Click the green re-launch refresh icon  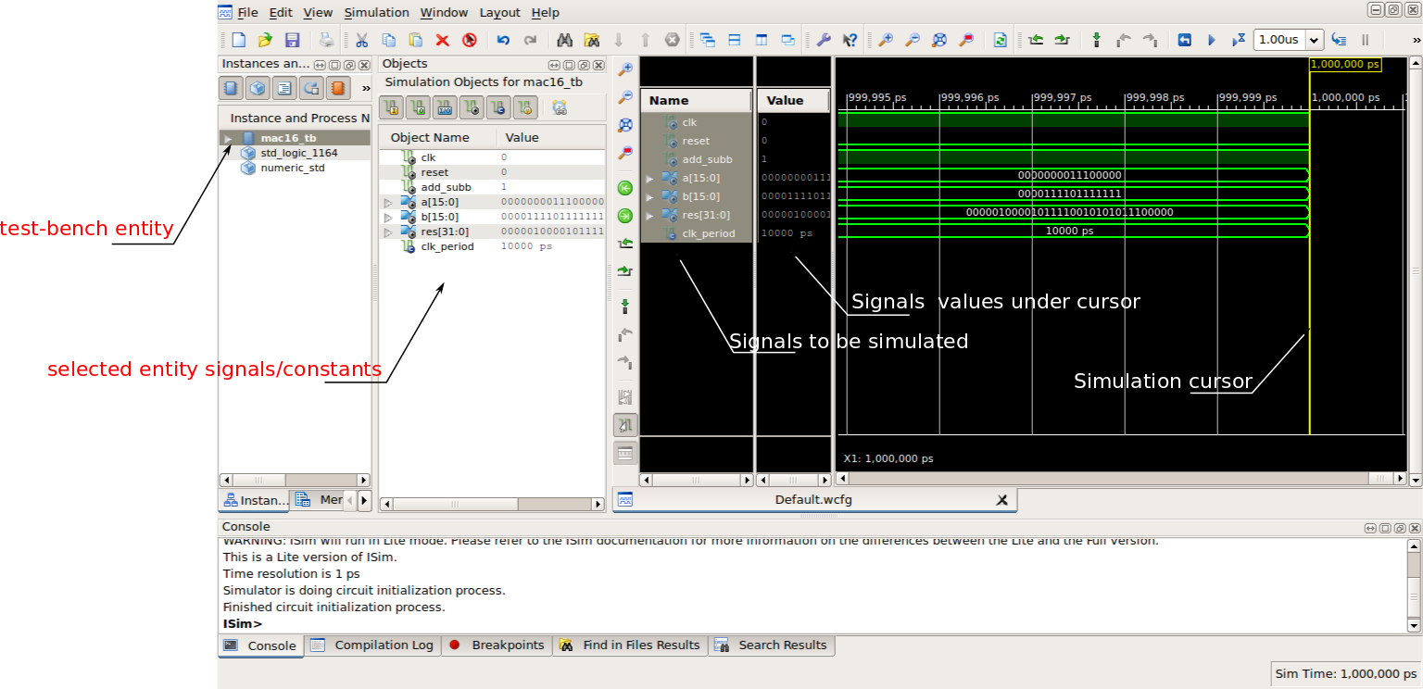pyautogui.click(x=1001, y=40)
